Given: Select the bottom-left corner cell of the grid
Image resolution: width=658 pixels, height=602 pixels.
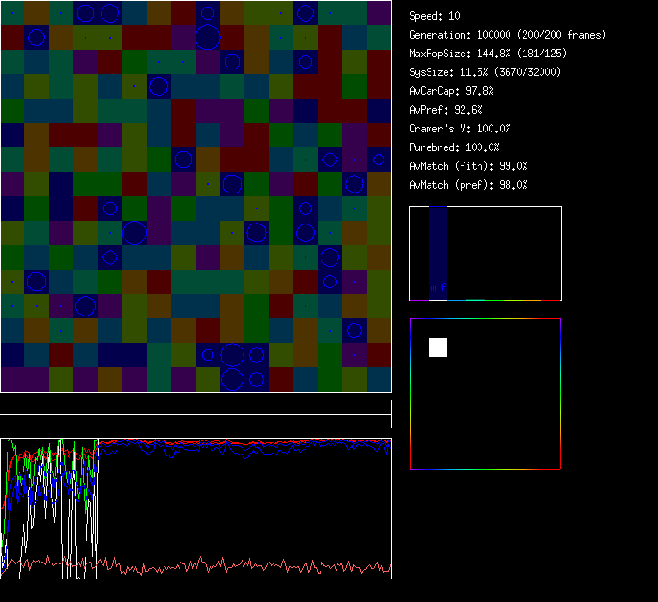Looking at the screenshot, I should pyautogui.click(x=12, y=379).
